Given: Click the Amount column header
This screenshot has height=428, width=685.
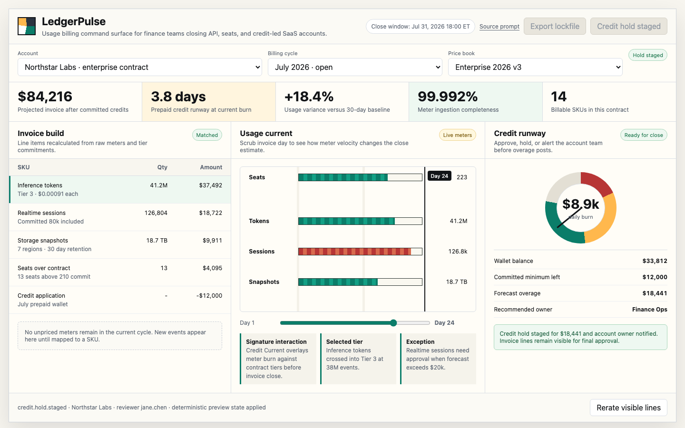Looking at the screenshot, I should [x=211, y=167].
